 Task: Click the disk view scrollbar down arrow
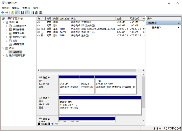(x=143, y=120)
